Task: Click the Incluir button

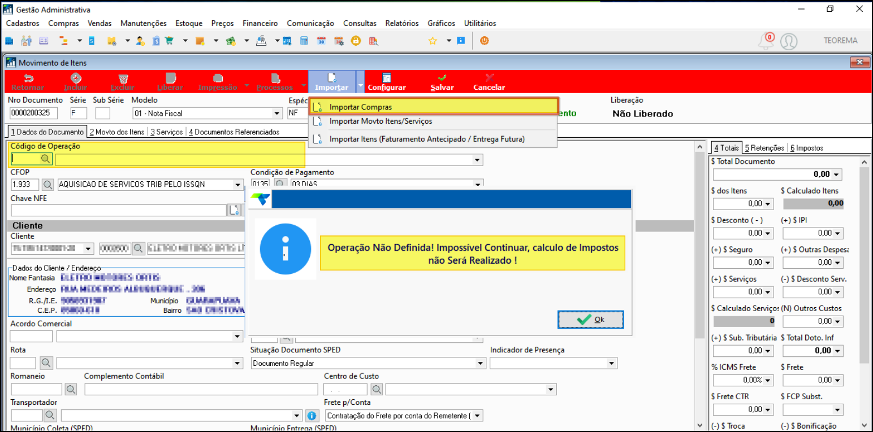Action: (75, 82)
